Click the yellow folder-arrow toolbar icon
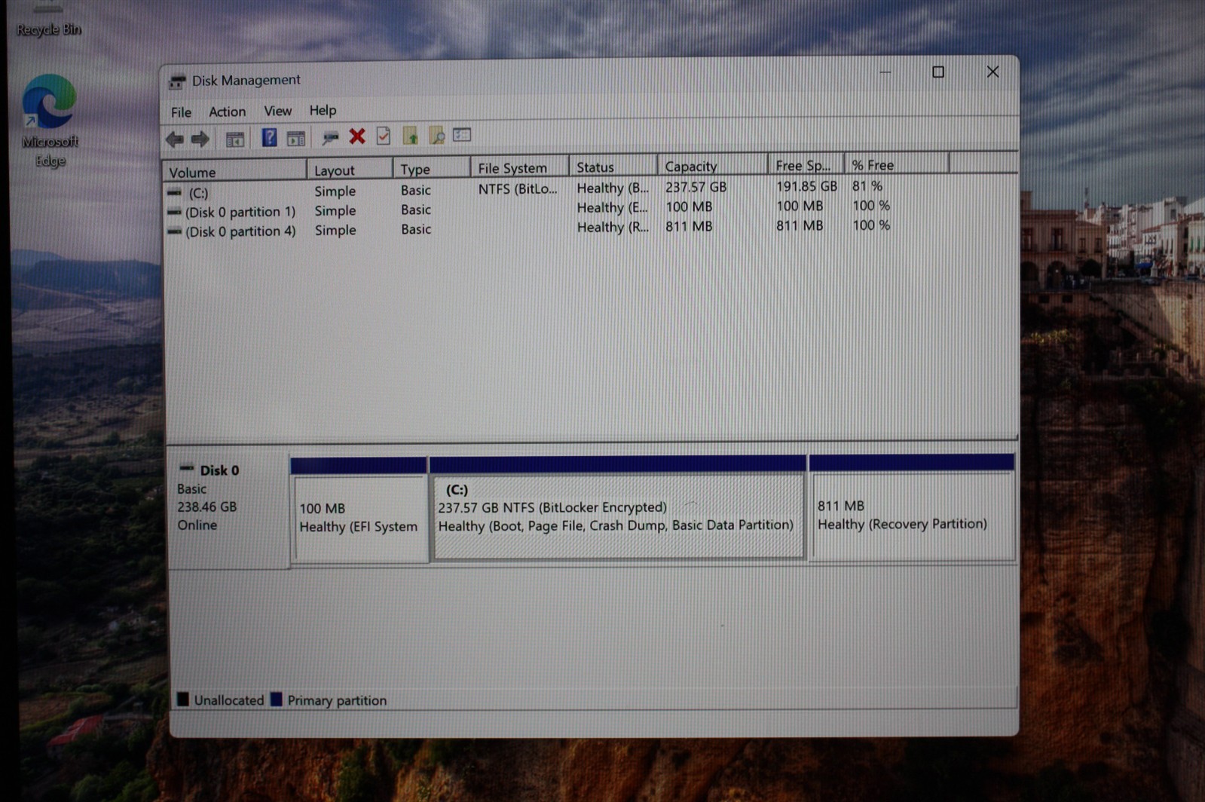 click(410, 136)
